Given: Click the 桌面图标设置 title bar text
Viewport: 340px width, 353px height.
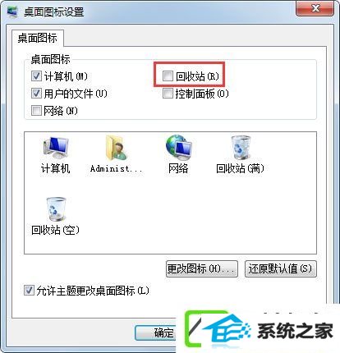Looking at the screenshot, I should coord(53,12).
